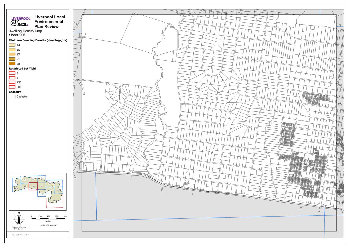
Task: Click the 'Scale: 1:20,000 @ A3' text
Action: click(49, 225)
